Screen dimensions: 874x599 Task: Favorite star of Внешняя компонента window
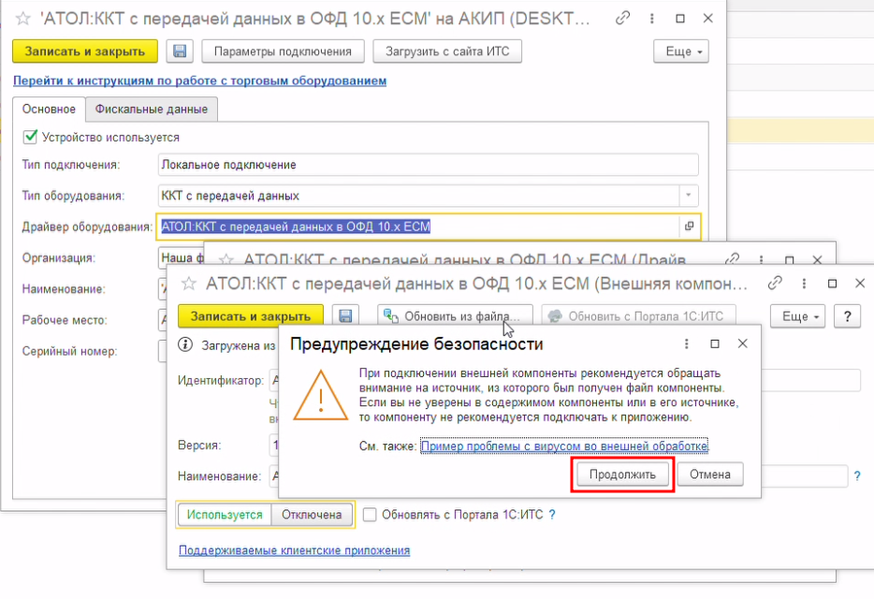[x=188, y=284]
